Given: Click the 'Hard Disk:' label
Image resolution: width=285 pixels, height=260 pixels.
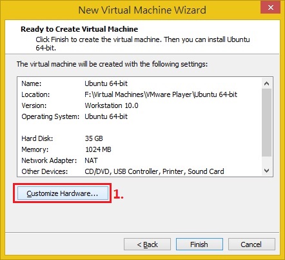Looking at the screenshot, I should pyautogui.click(x=37, y=138).
